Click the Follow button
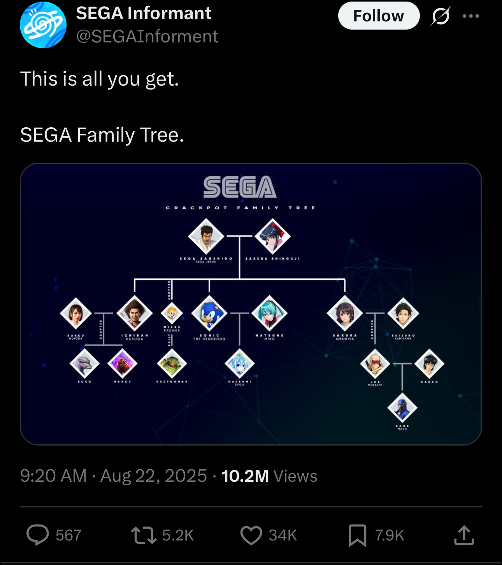Viewport: 502px width, 565px height. click(x=379, y=16)
